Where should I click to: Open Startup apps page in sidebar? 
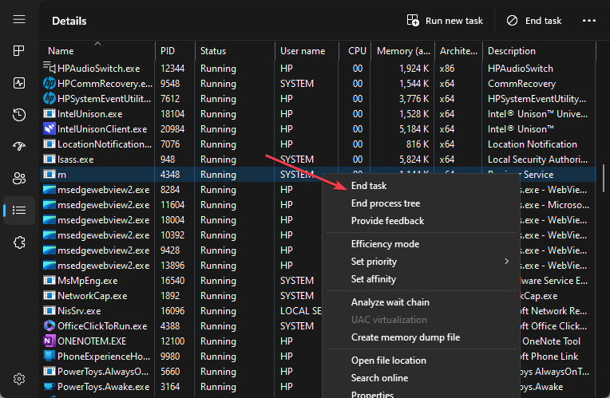(19, 147)
